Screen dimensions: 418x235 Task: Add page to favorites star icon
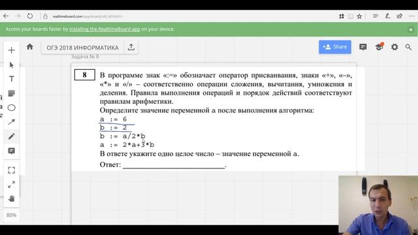[x=359, y=16]
